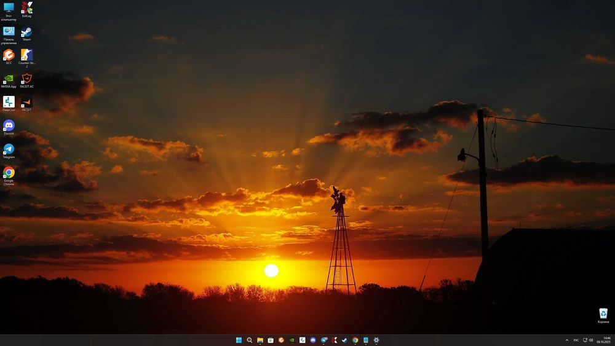Select the GCC desktop shortcut

(x=9, y=57)
